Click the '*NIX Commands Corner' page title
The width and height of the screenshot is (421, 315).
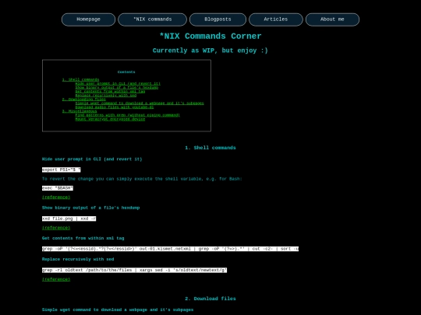(210, 36)
